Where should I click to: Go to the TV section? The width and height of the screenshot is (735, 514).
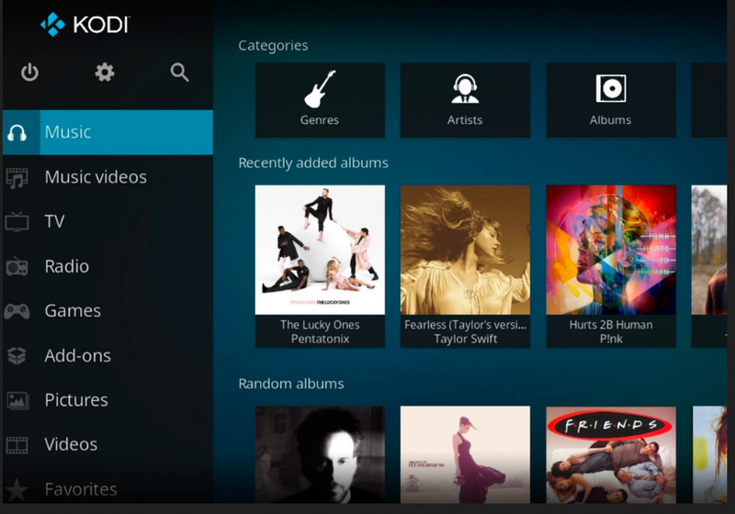coord(107,221)
